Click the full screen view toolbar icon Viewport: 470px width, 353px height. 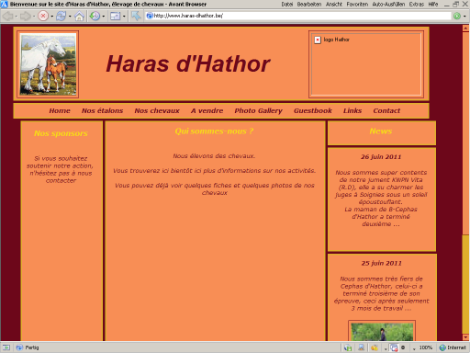(115, 16)
